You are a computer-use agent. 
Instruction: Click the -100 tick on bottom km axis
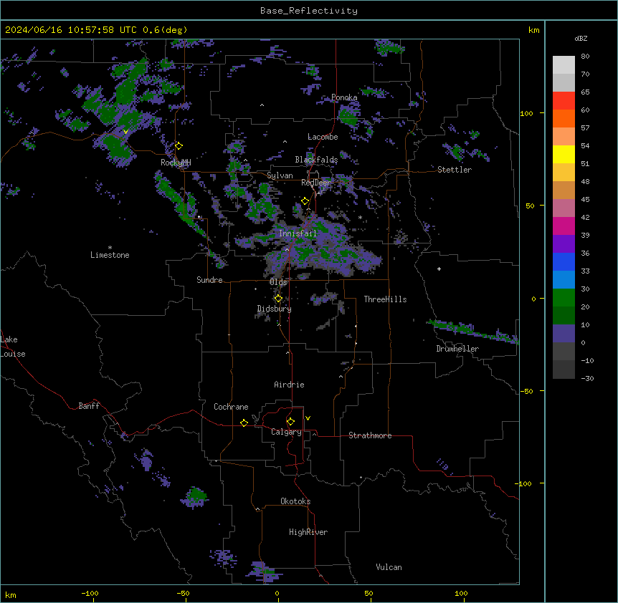(90, 593)
